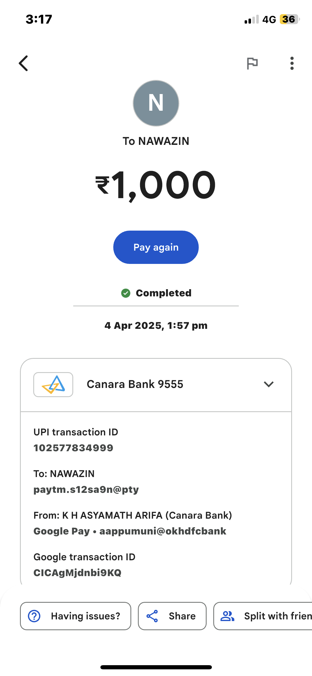Tap the Canara Bank logo icon

pyautogui.click(x=53, y=385)
